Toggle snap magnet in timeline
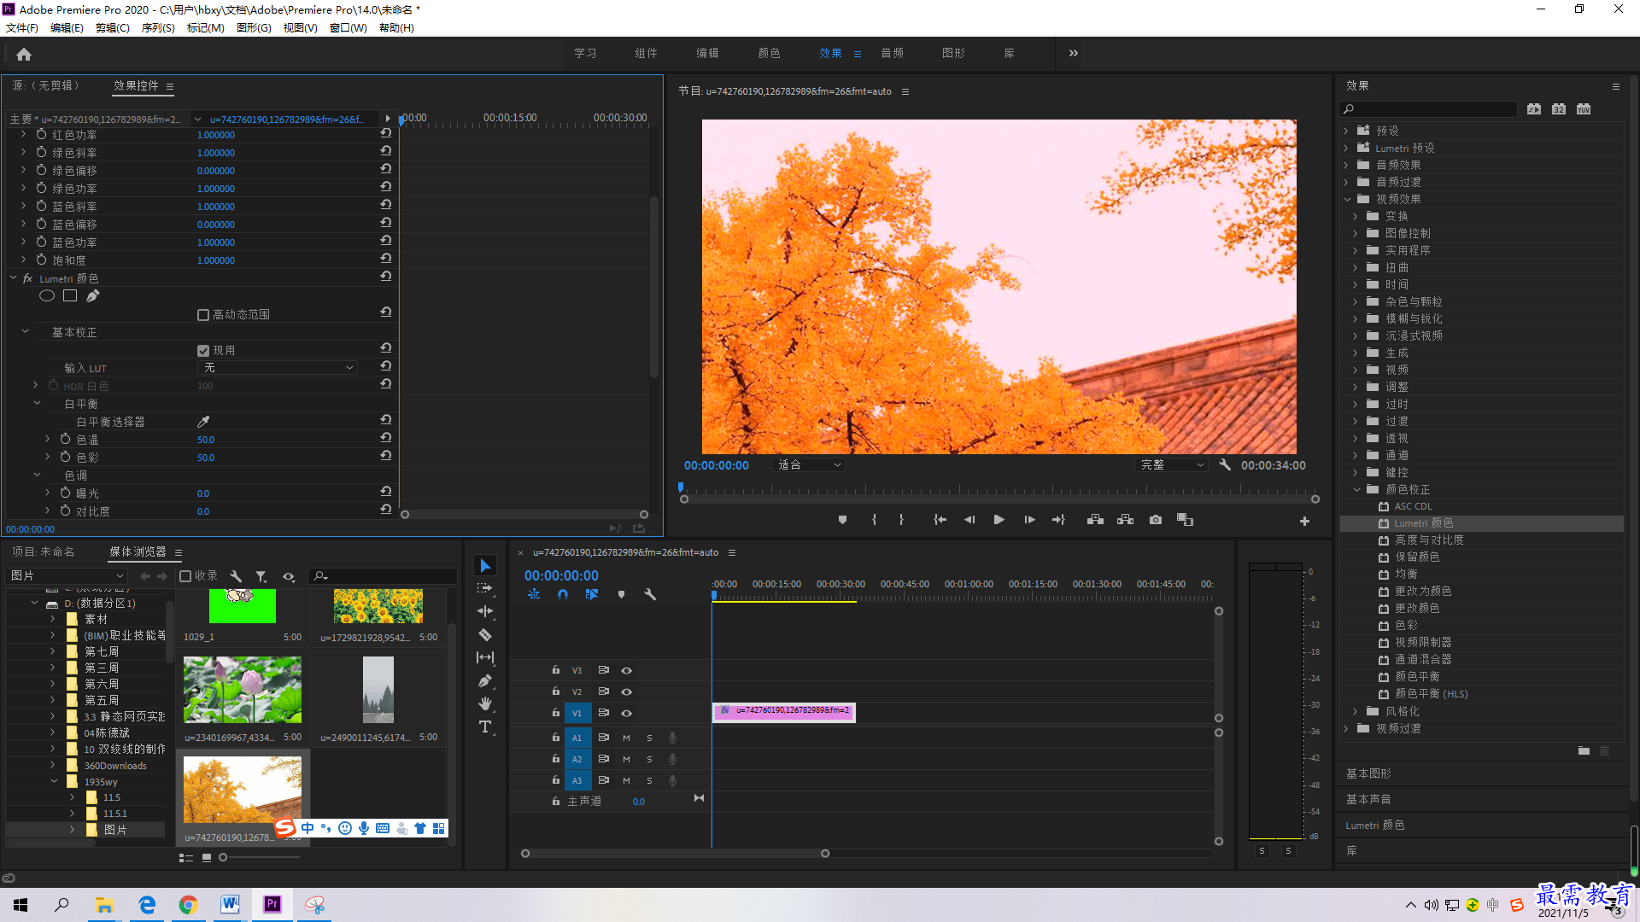This screenshot has height=922, width=1640. tap(563, 594)
